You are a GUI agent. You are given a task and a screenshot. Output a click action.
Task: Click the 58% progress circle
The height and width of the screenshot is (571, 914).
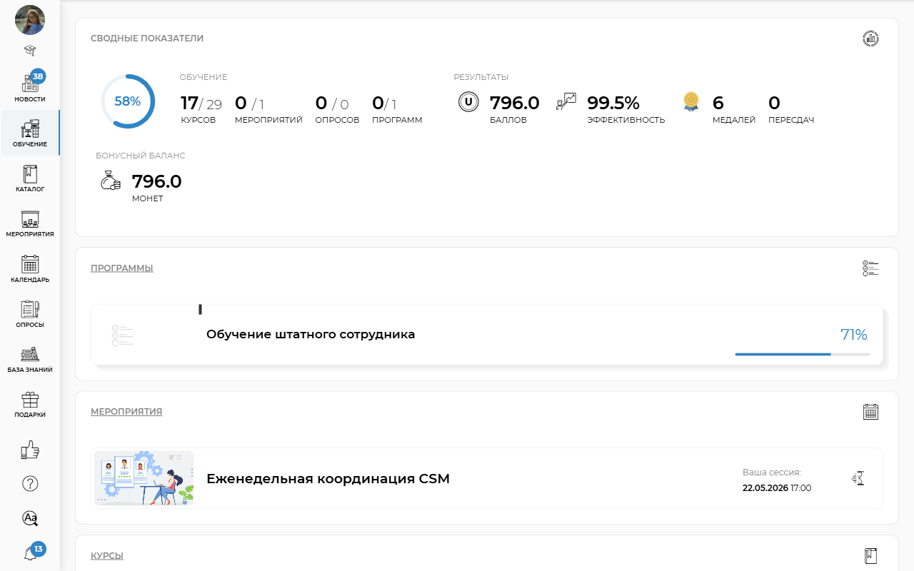point(128,101)
